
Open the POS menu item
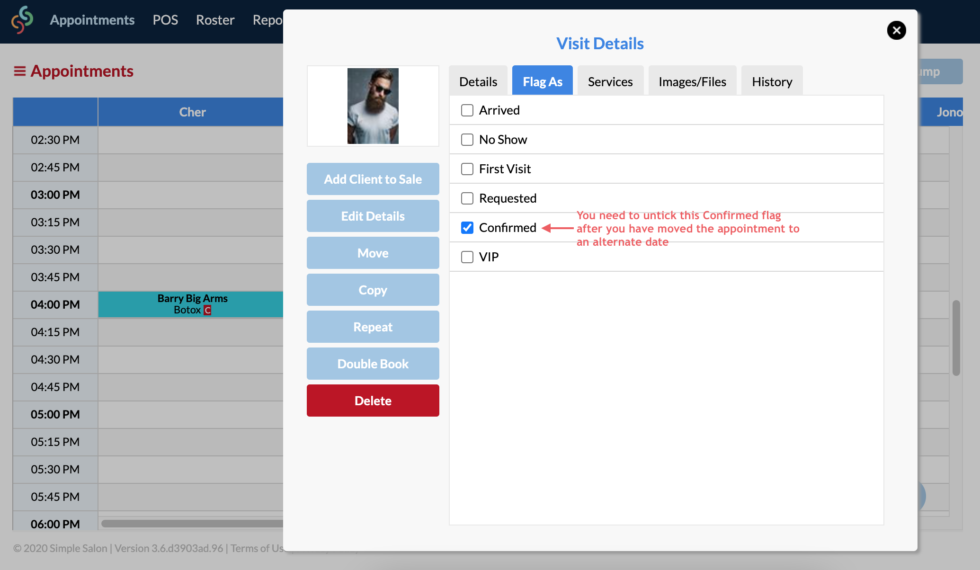[x=165, y=20]
